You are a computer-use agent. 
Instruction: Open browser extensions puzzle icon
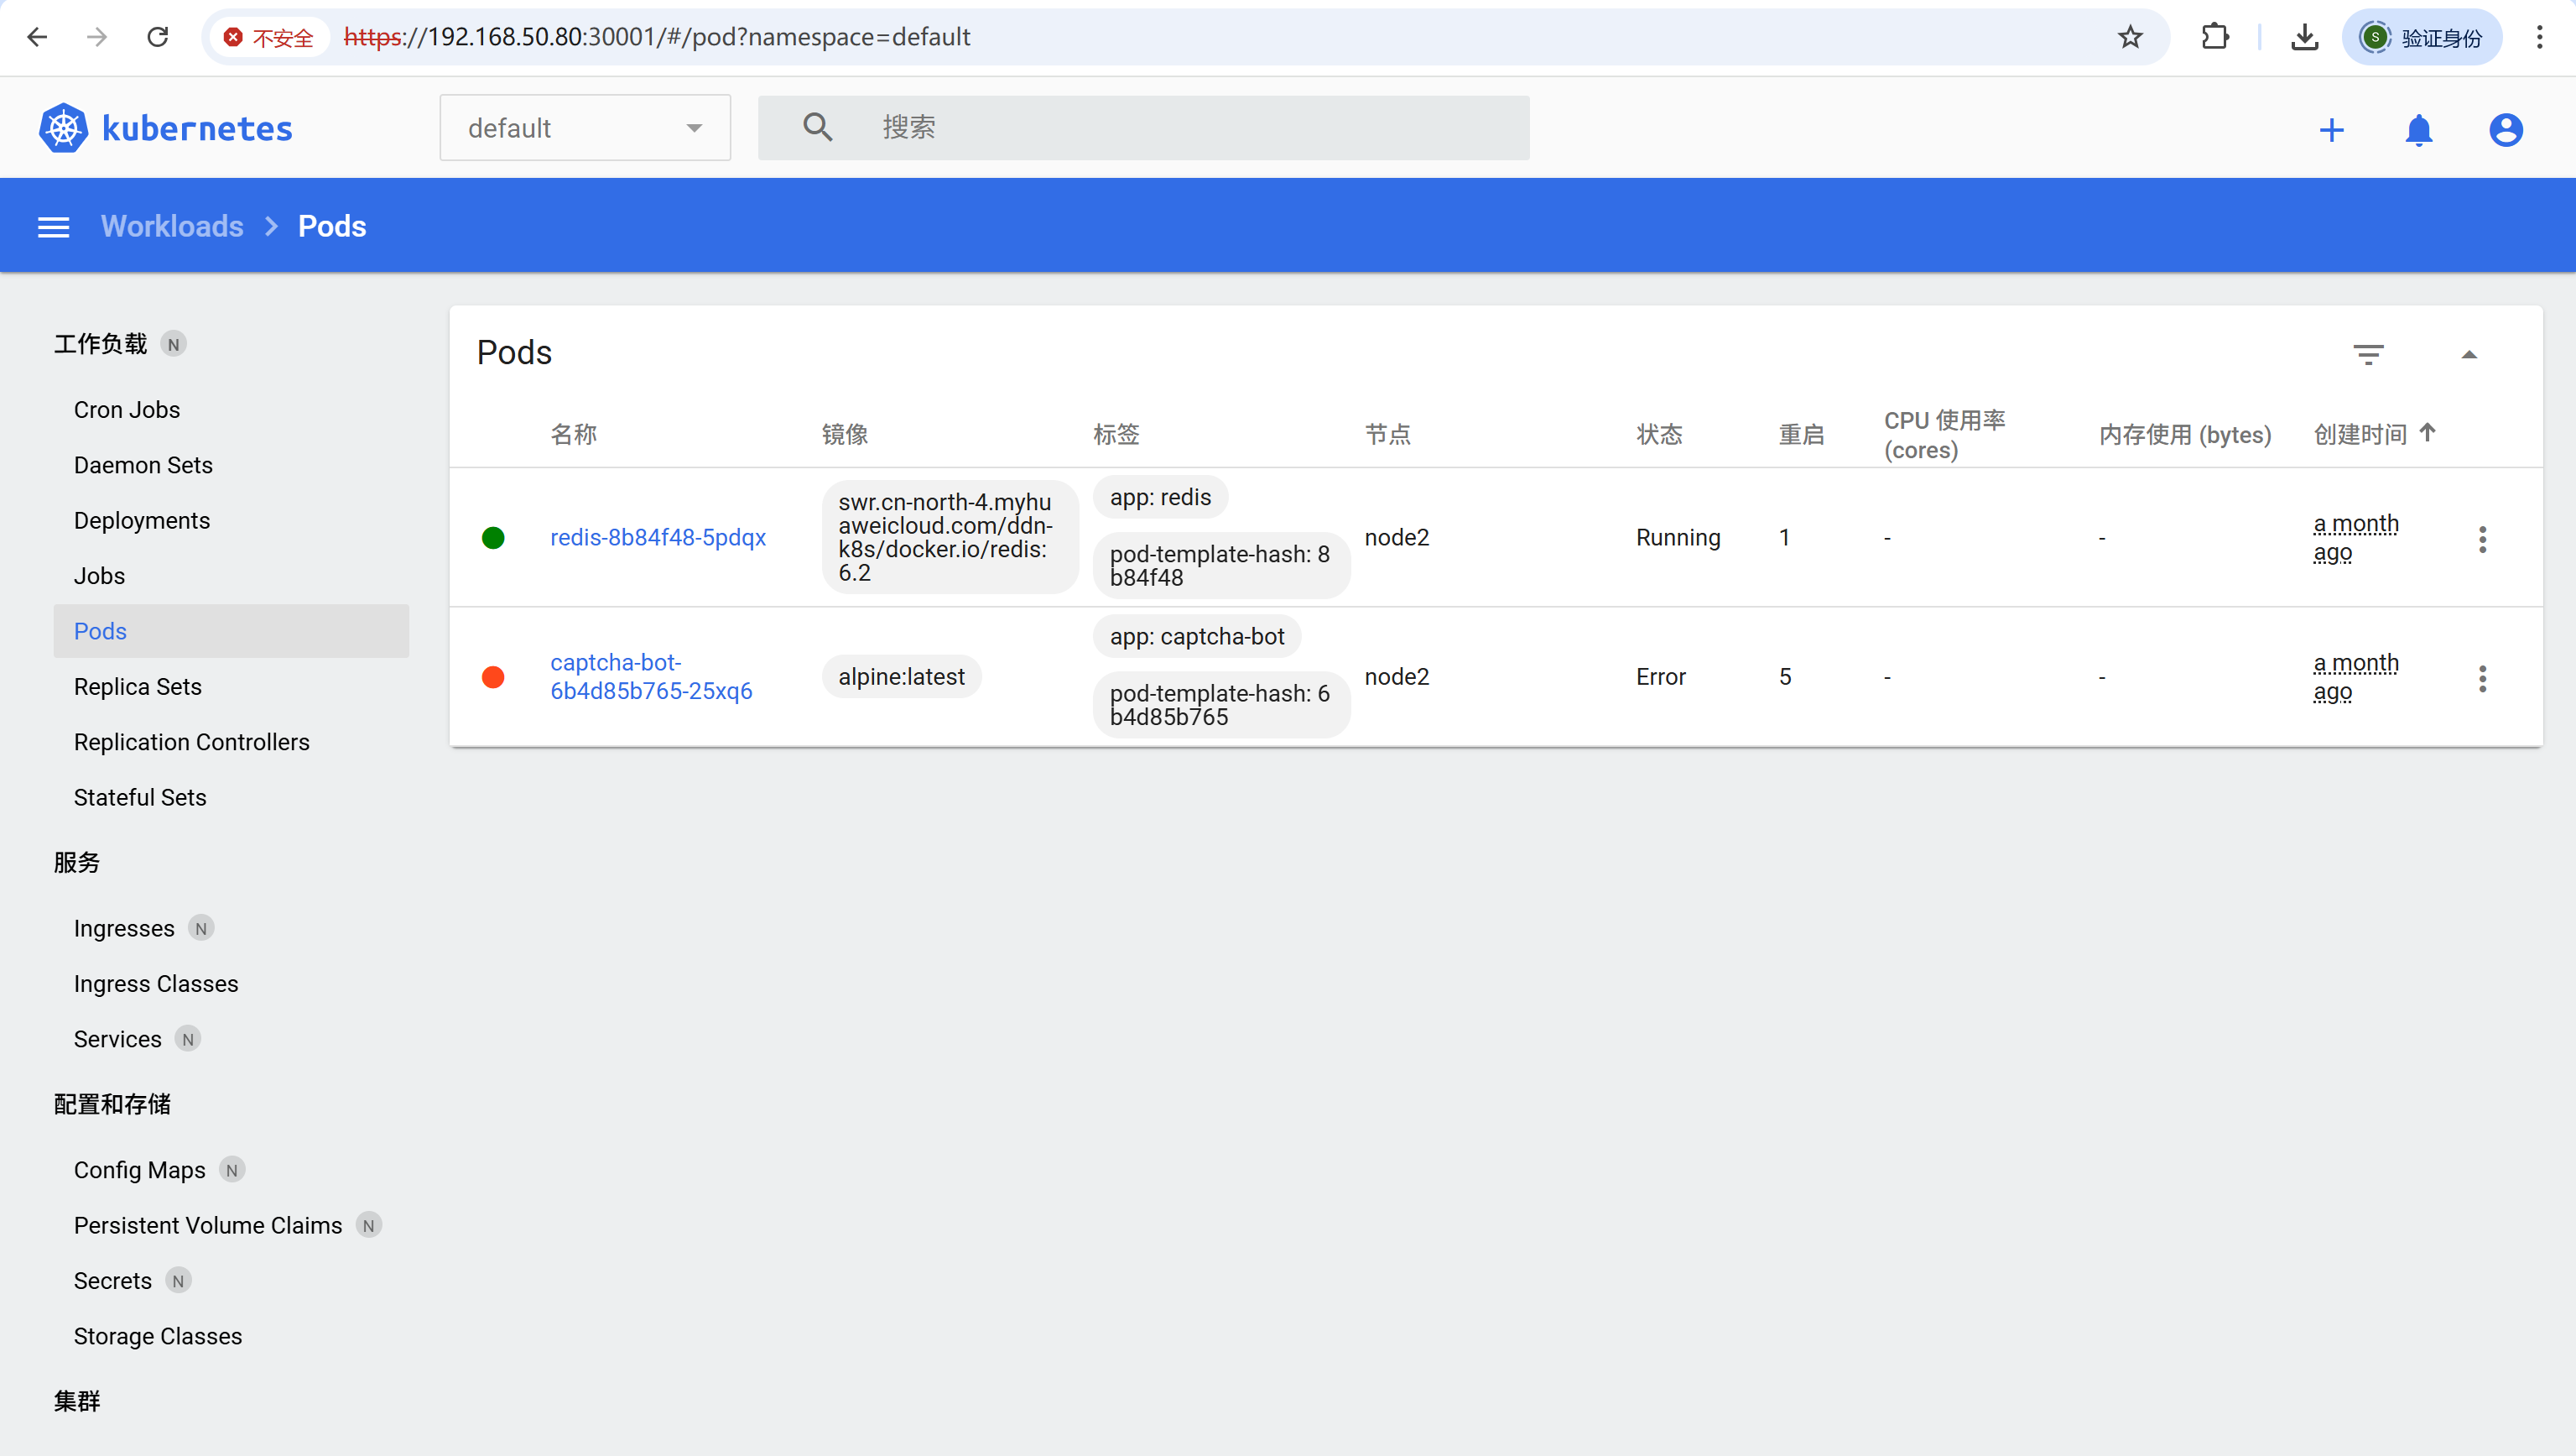tap(2215, 37)
